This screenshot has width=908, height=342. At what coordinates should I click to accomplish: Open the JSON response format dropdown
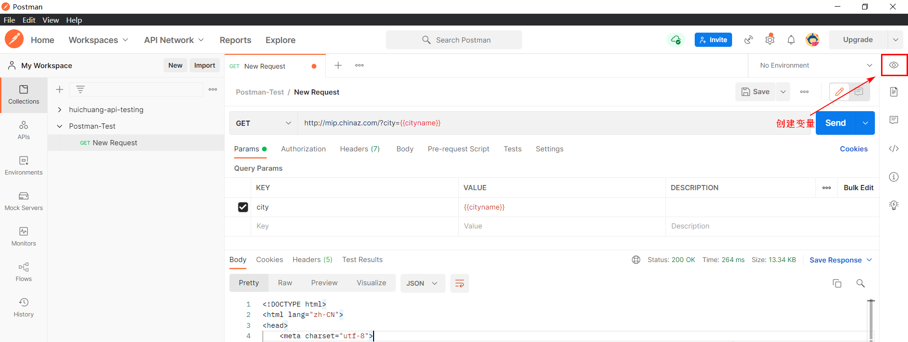[423, 283]
